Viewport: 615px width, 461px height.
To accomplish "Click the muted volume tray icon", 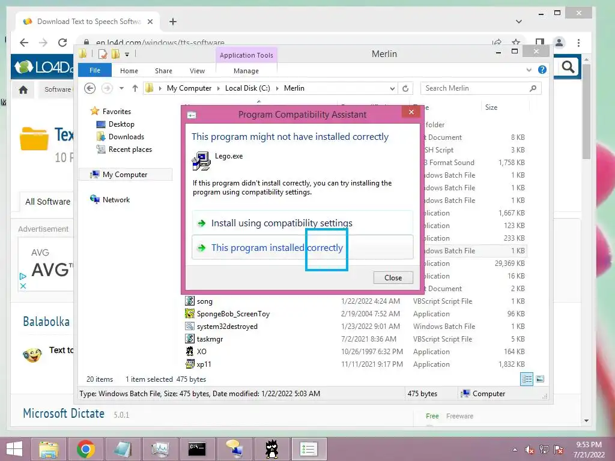I will (529, 449).
